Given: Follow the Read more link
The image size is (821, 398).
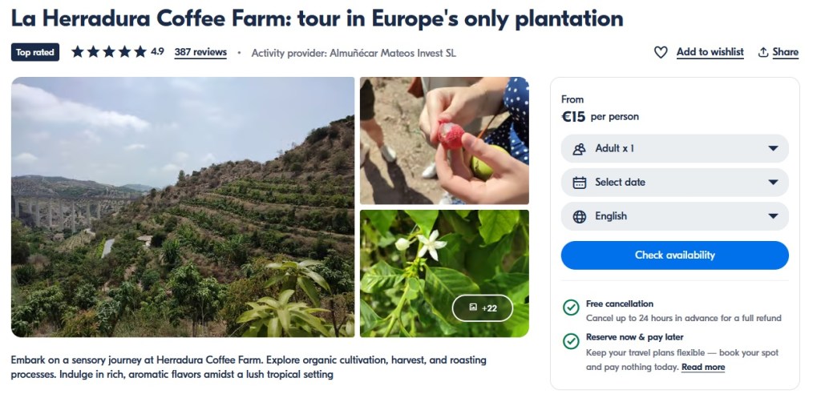Looking at the screenshot, I should coord(703,368).
